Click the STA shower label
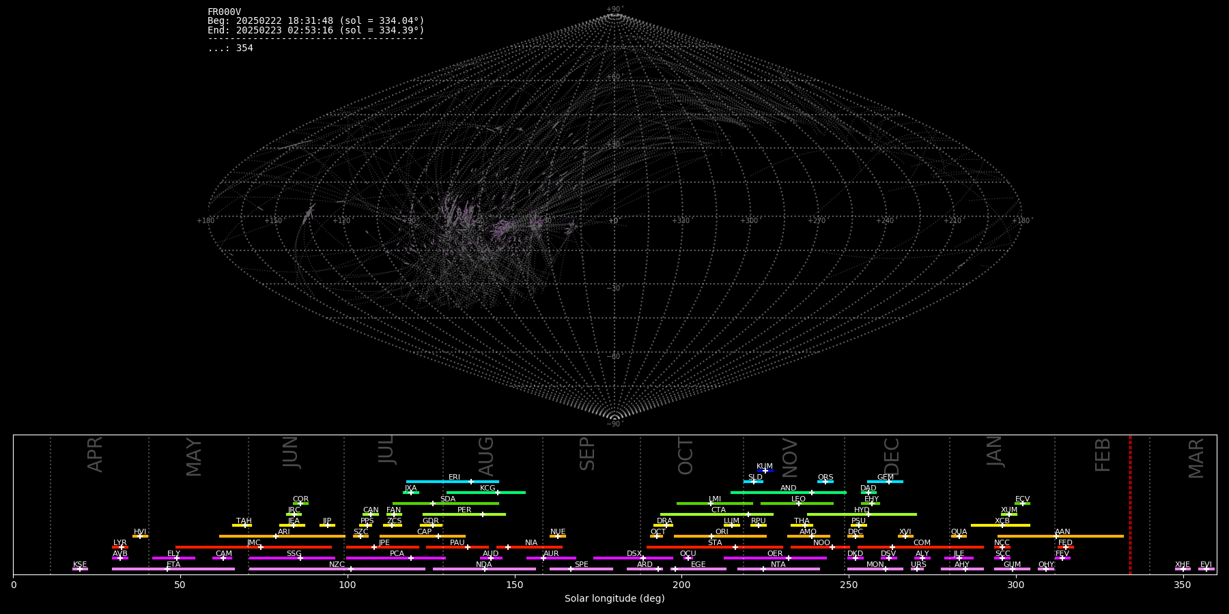 (715, 543)
